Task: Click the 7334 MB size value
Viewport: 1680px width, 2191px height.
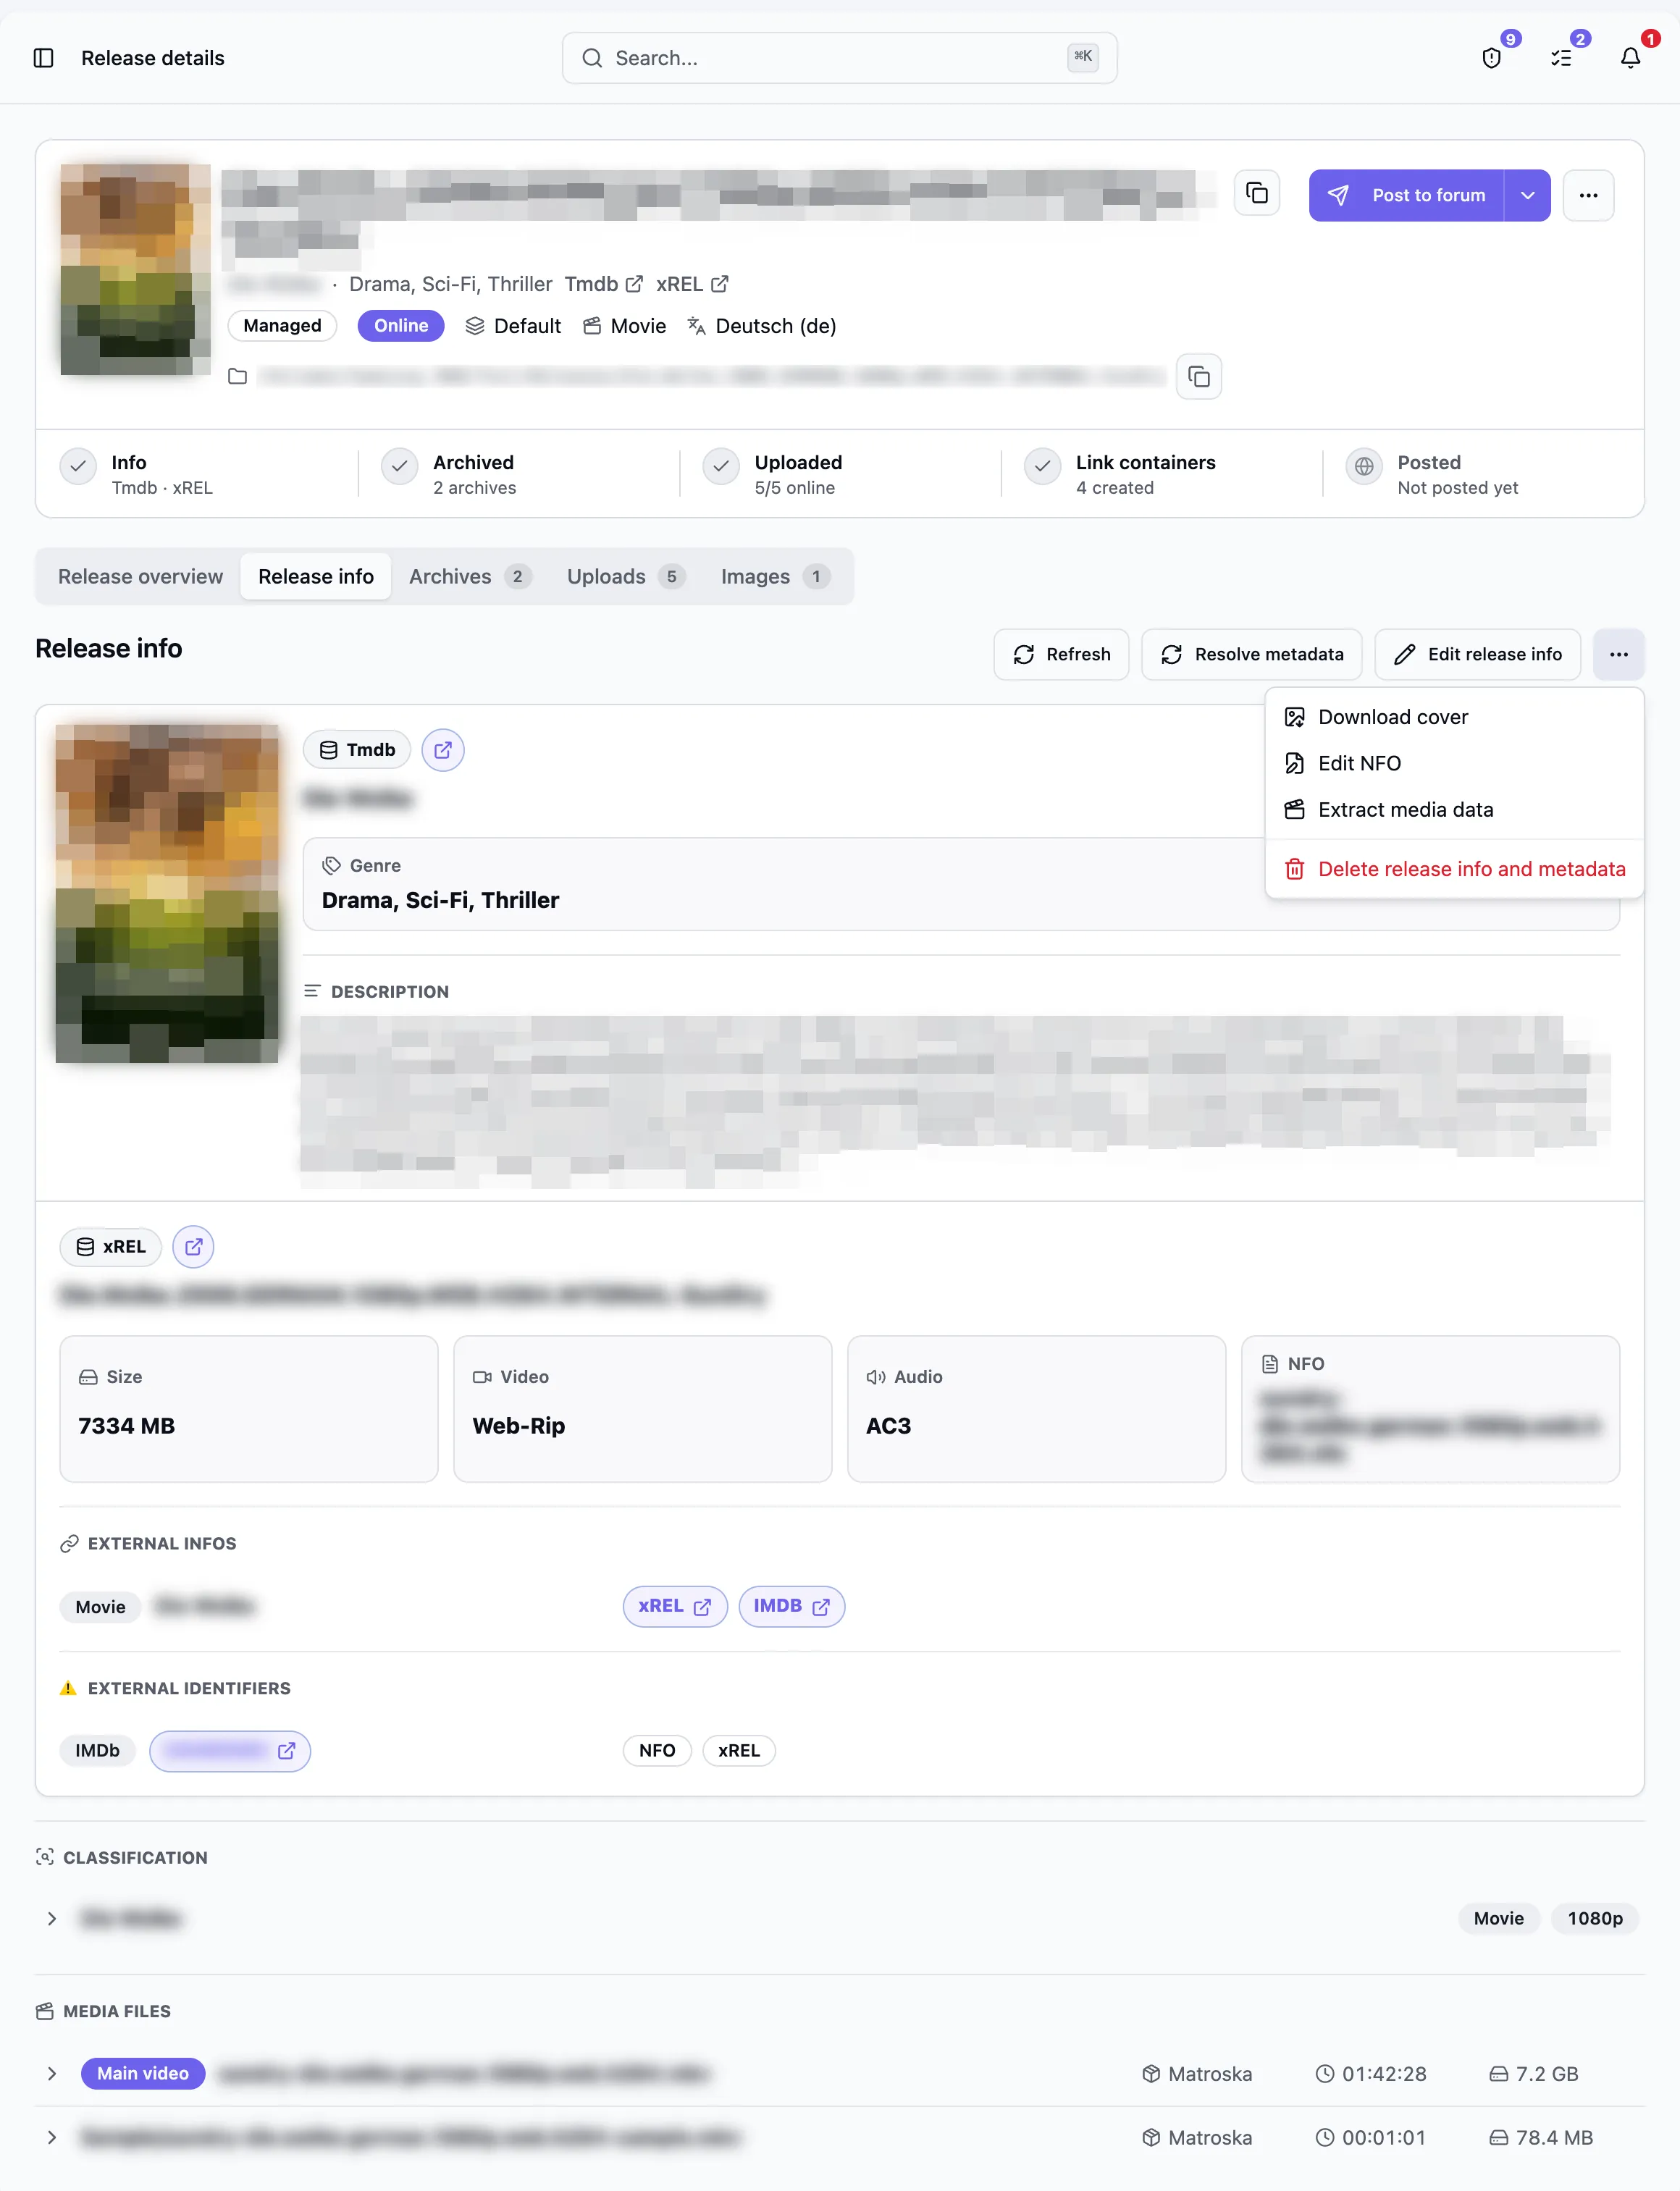Action: (x=126, y=1426)
